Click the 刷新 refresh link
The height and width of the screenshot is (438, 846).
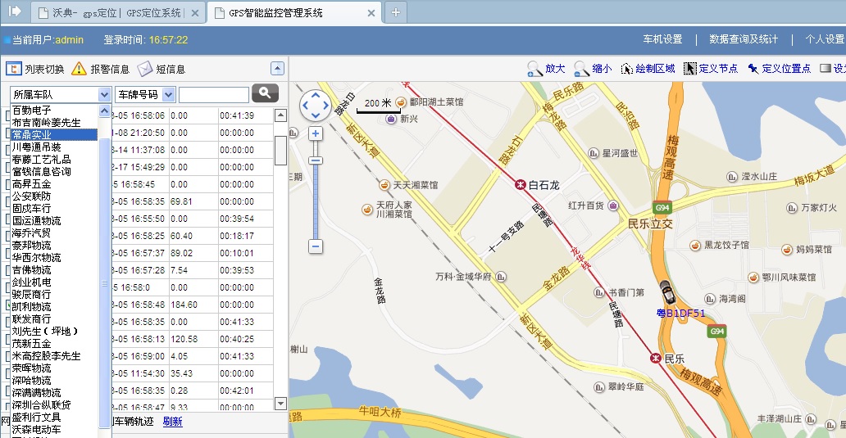click(173, 422)
